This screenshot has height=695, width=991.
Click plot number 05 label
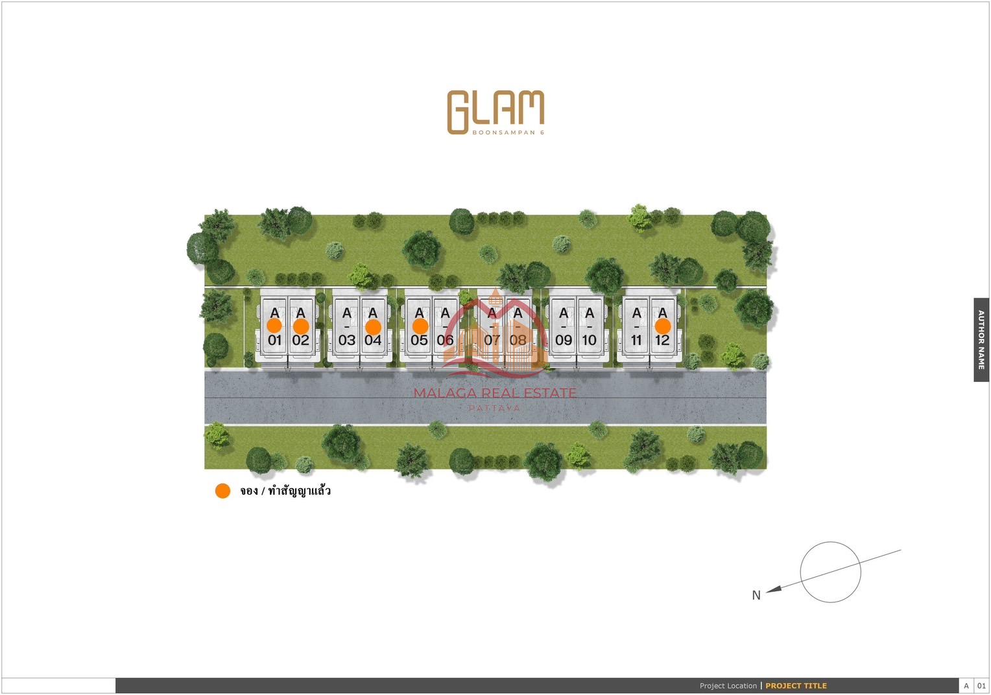coord(419,340)
